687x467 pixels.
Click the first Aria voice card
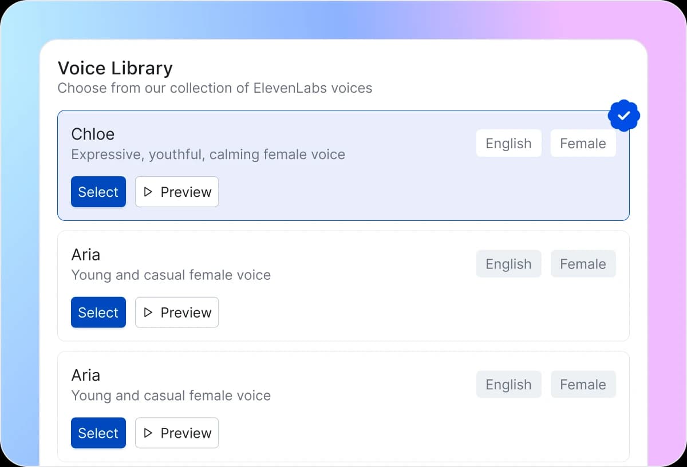(343, 286)
